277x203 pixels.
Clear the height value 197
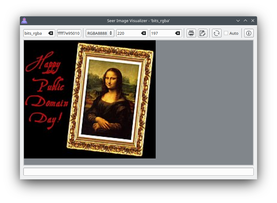(177, 33)
